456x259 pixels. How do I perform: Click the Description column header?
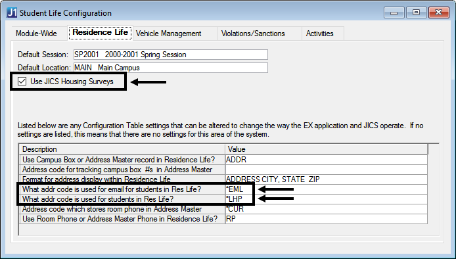(122, 149)
